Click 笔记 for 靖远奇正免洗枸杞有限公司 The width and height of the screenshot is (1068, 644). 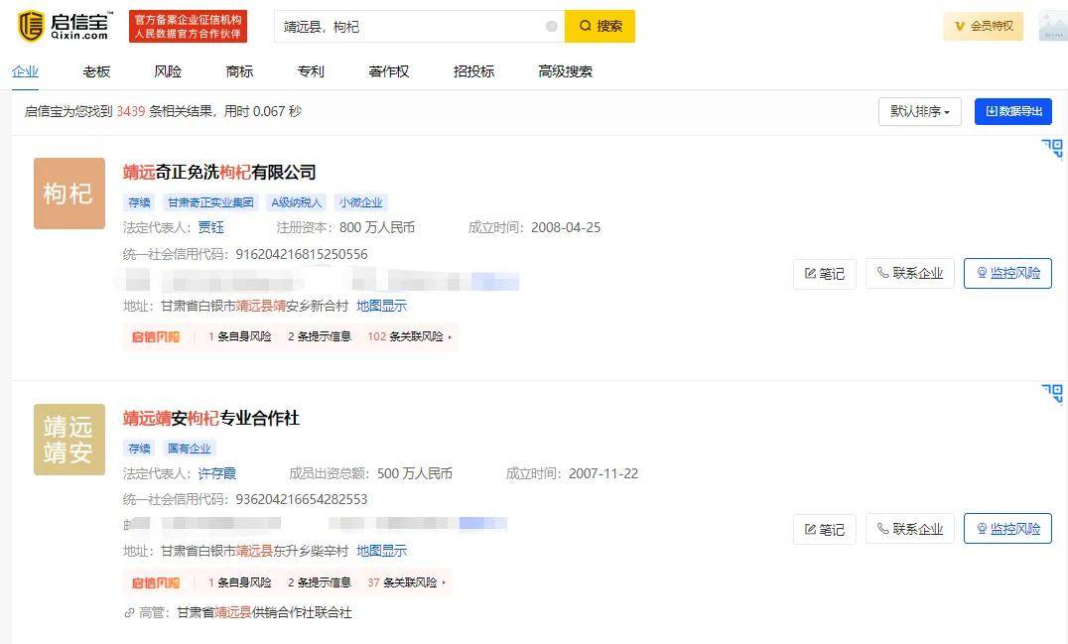[x=824, y=274]
